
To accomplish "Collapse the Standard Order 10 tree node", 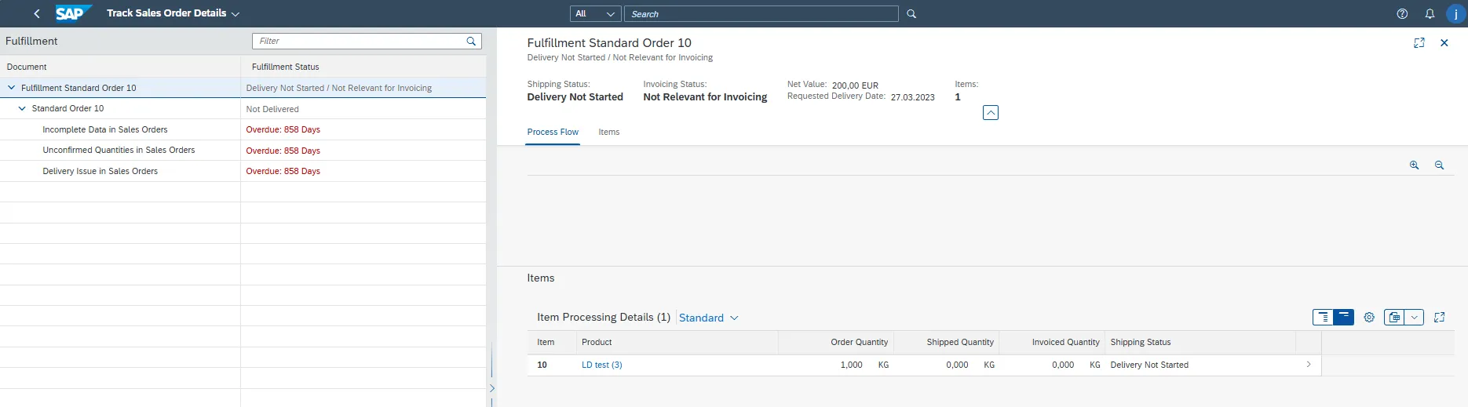I will pyautogui.click(x=22, y=109).
